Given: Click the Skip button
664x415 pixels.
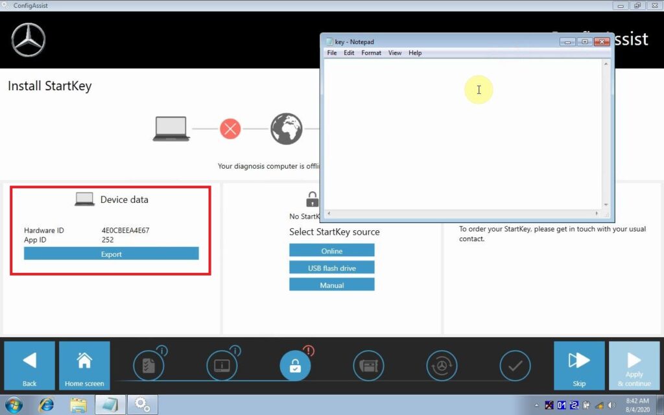Looking at the screenshot, I should click(x=578, y=366).
